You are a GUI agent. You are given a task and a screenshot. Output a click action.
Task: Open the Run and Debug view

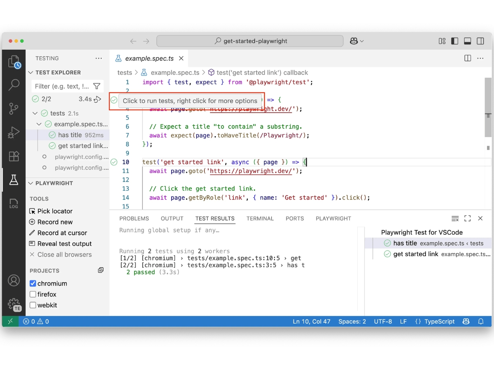(x=14, y=132)
